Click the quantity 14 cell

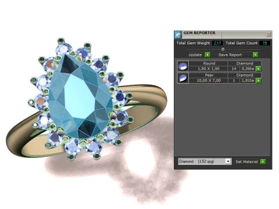pyautogui.click(x=234, y=69)
